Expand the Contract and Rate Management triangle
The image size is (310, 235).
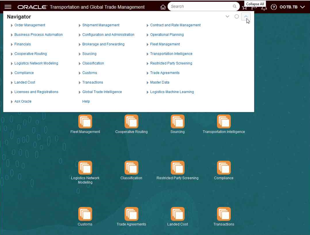(x=147, y=25)
